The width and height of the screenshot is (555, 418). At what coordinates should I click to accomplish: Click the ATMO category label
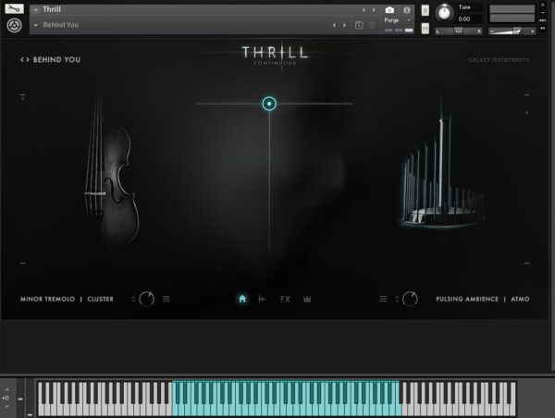coord(520,299)
